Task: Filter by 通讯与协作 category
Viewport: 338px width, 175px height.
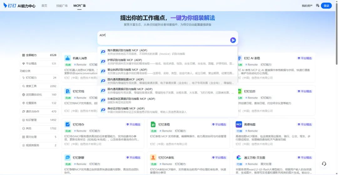Action: pyautogui.click(x=39, y=111)
